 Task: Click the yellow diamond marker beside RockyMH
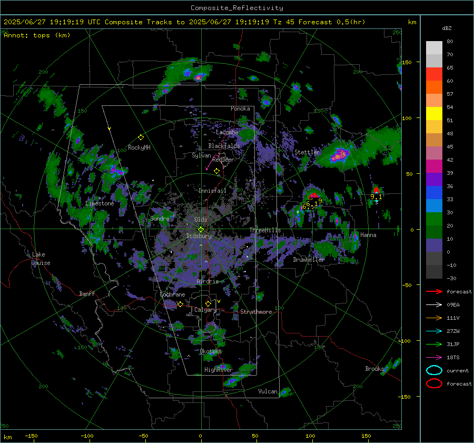pos(141,137)
